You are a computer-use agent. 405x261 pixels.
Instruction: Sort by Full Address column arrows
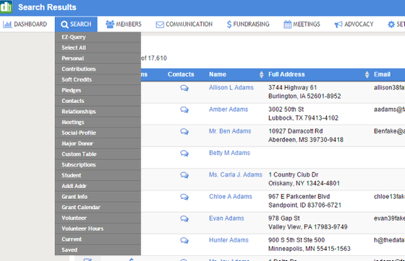coord(367,74)
